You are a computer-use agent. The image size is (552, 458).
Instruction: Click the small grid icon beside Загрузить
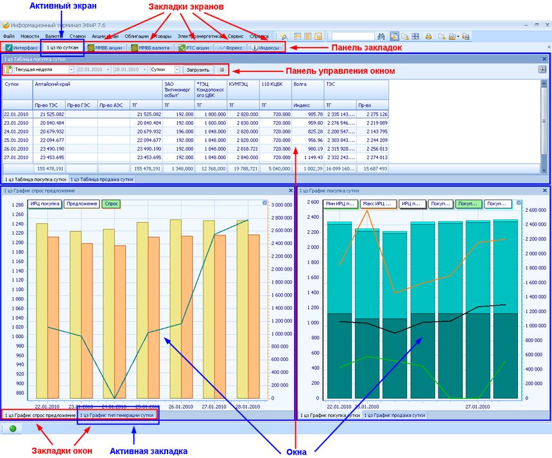tap(222, 69)
